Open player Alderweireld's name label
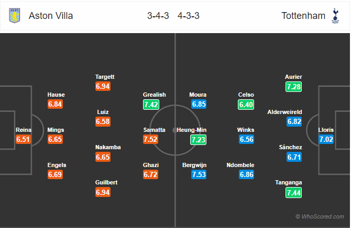This screenshot has width=351, height=228. point(284,112)
